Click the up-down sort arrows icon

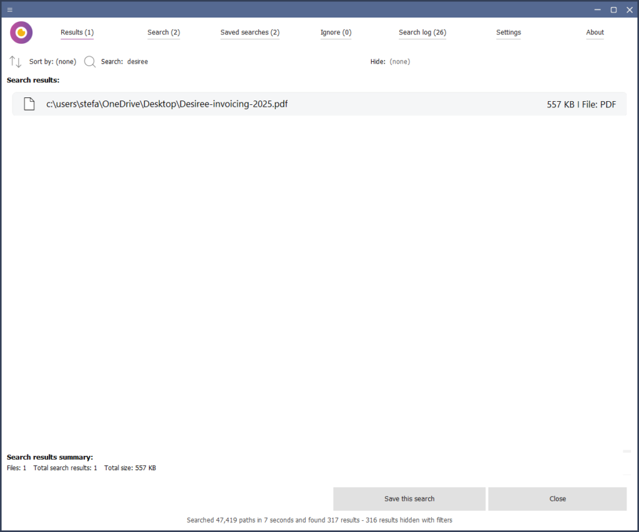[x=15, y=62]
